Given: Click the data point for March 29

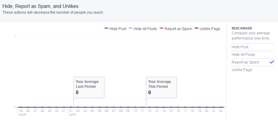Looking at the screenshot, I should (49, 107).
